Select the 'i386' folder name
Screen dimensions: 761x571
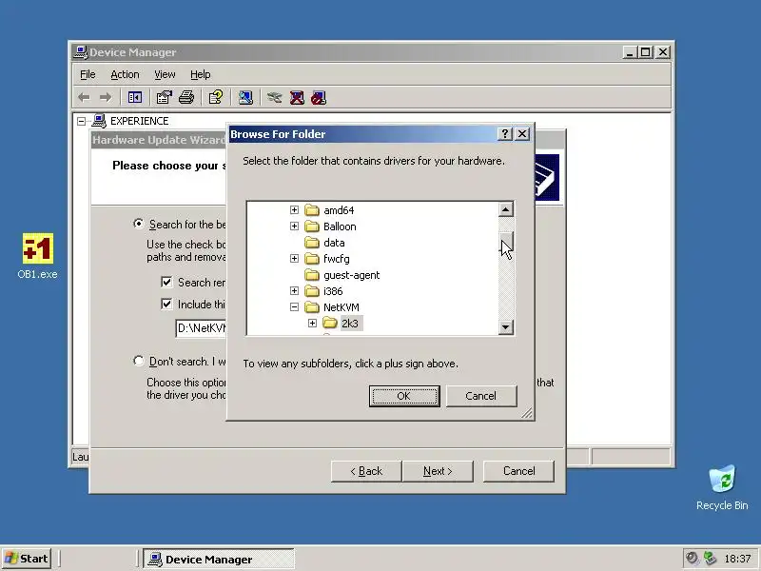click(x=333, y=291)
